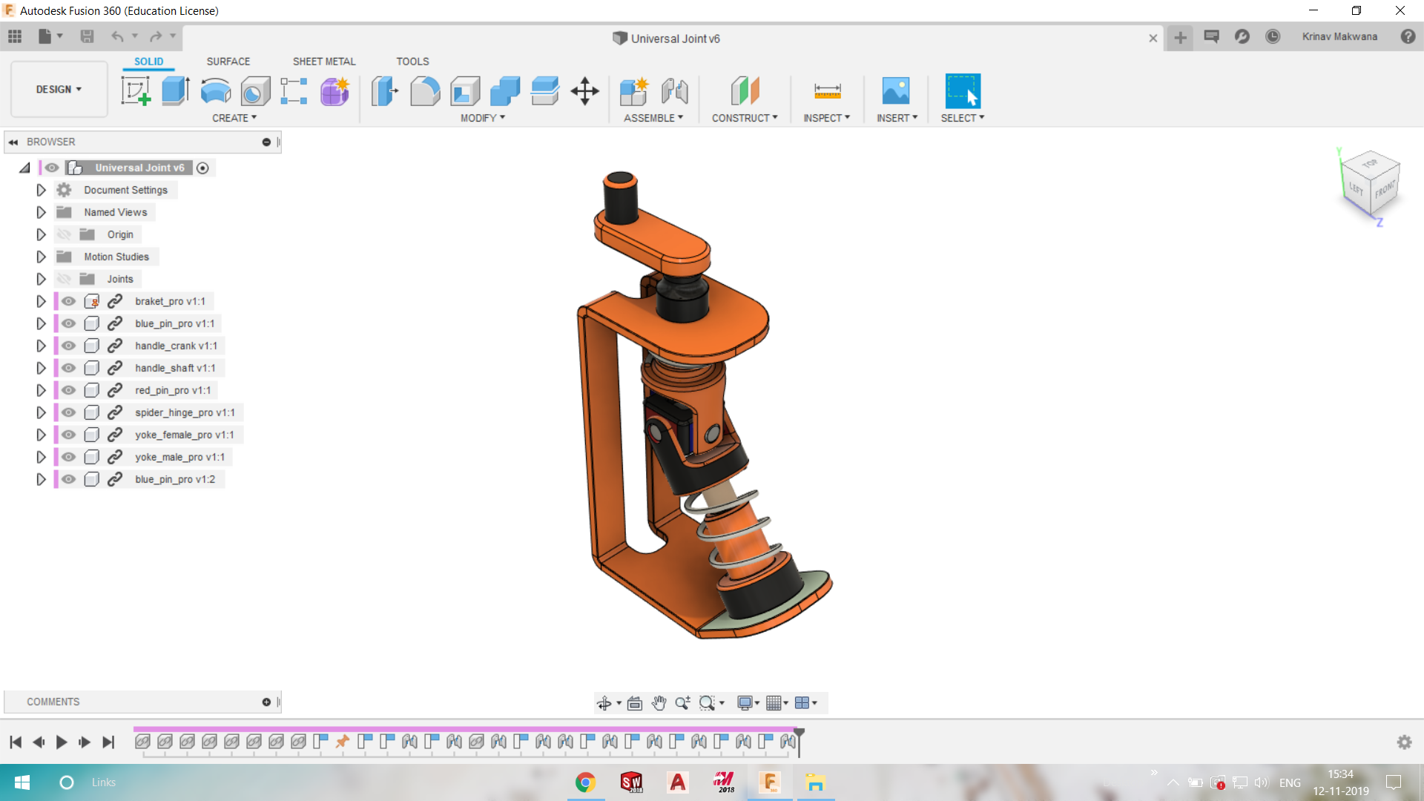Switch to the SHEET METAL tab
Image resolution: width=1424 pixels, height=801 pixels.
(x=322, y=61)
